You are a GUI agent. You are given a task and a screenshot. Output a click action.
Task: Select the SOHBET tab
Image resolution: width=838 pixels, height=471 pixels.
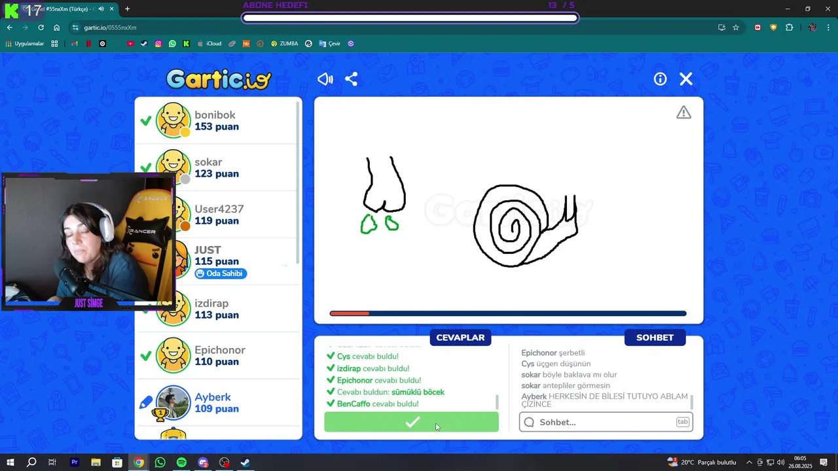(x=655, y=338)
